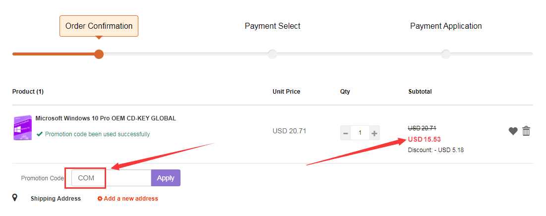Select the Order Confirmation step label
546x216 pixels.
tap(99, 26)
